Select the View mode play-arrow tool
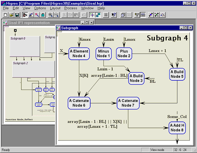197x153 pixels. pos(25,15)
